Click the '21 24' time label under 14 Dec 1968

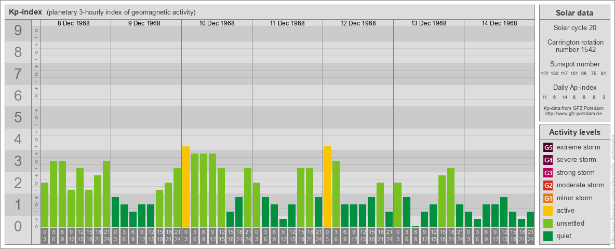pos(530,236)
